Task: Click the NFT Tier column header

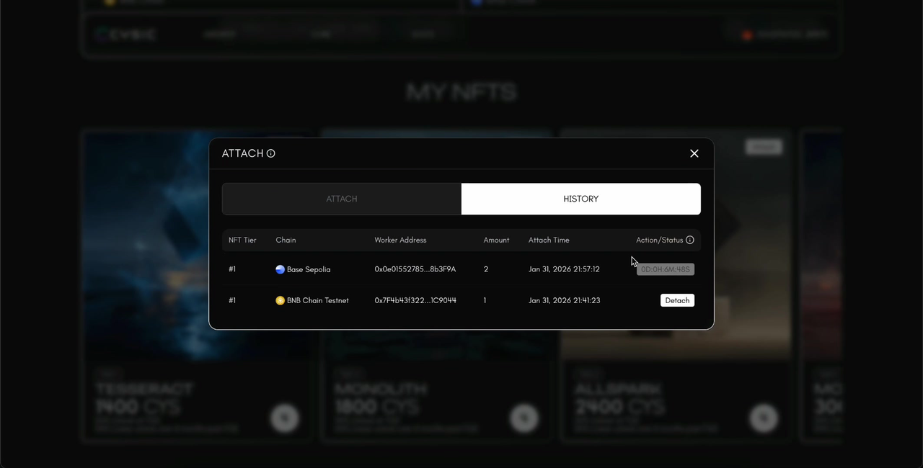Action: [242, 240]
